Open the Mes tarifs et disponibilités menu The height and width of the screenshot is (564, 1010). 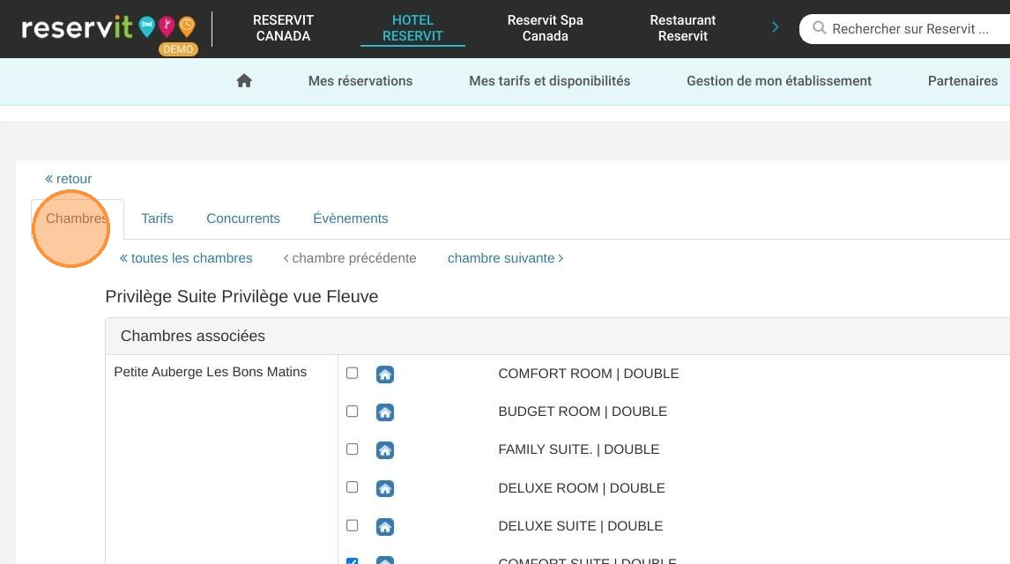[x=549, y=81]
